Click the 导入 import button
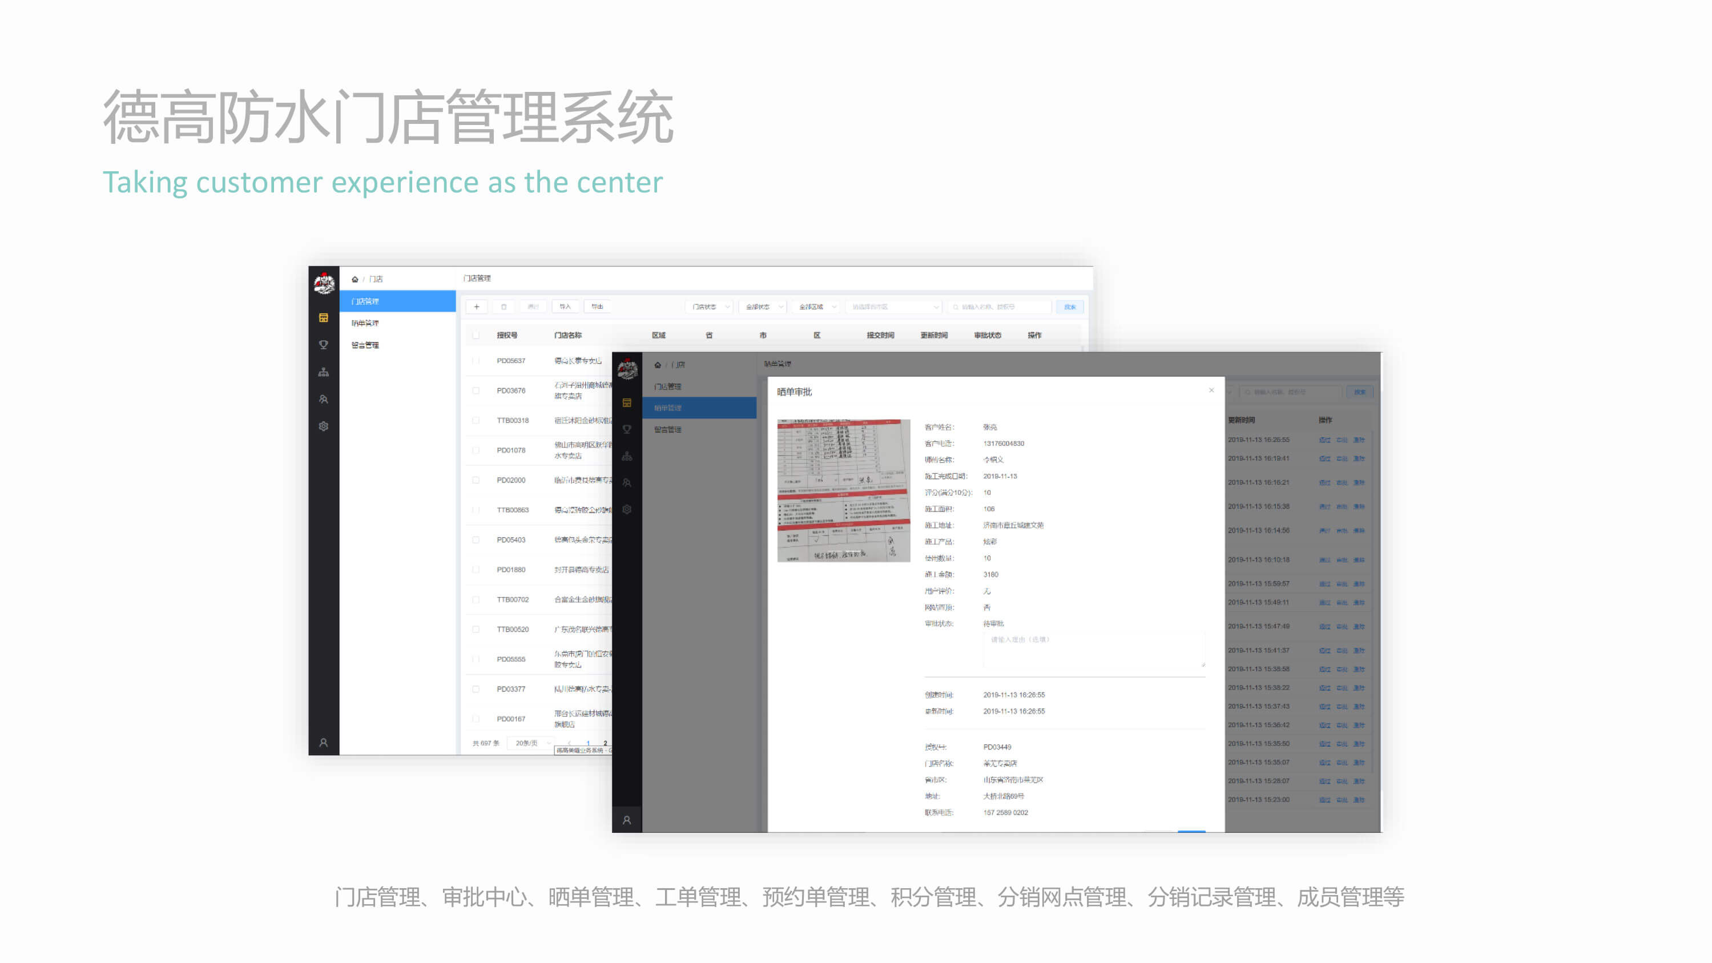Screen dimensions: 1712x963 (565, 307)
